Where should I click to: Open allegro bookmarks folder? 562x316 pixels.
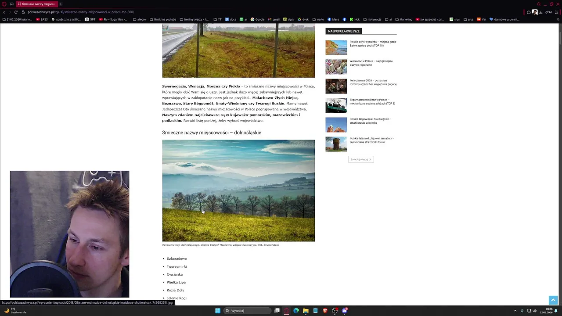pyautogui.click(x=139, y=19)
